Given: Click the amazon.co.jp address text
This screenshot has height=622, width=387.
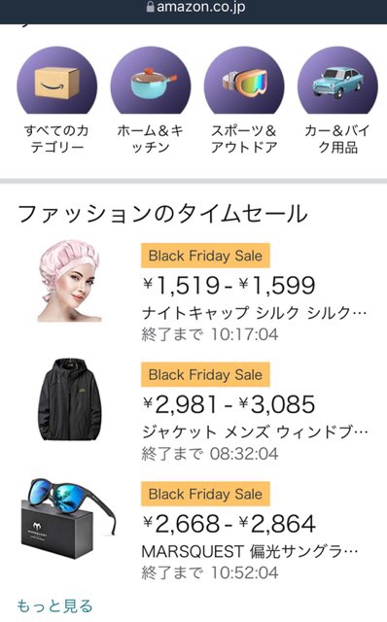Looking at the screenshot, I should point(201,7).
